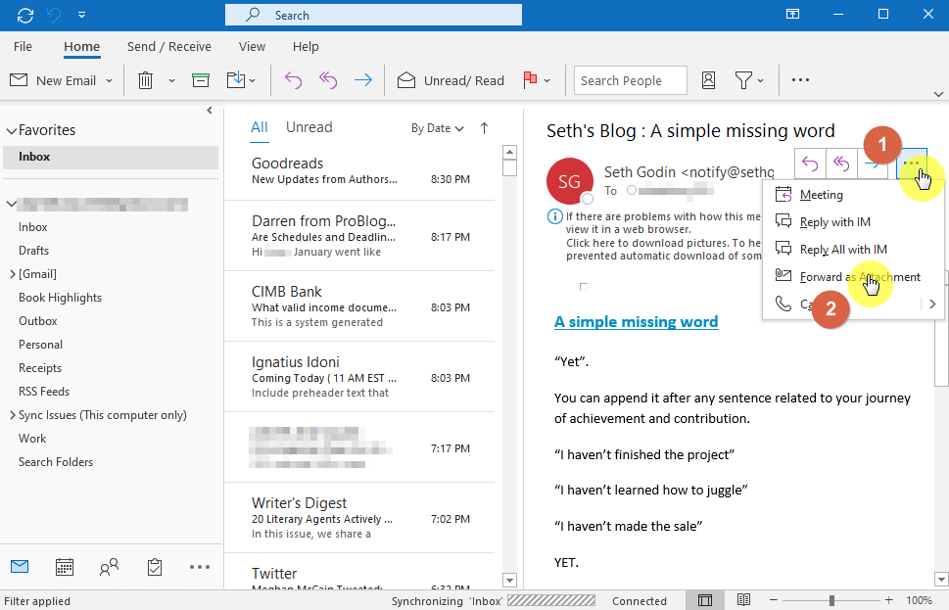Click the ribbon overflow three-dots button

pos(800,80)
